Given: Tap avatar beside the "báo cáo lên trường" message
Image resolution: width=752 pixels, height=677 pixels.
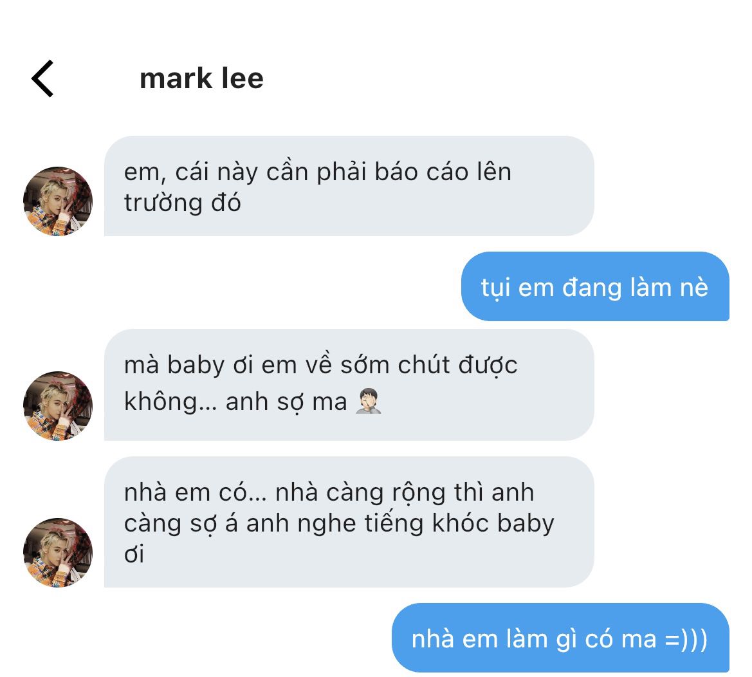Looking at the screenshot, I should (58, 201).
